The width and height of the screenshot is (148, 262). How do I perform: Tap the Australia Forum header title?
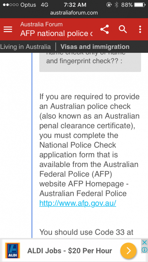pos(41,24)
